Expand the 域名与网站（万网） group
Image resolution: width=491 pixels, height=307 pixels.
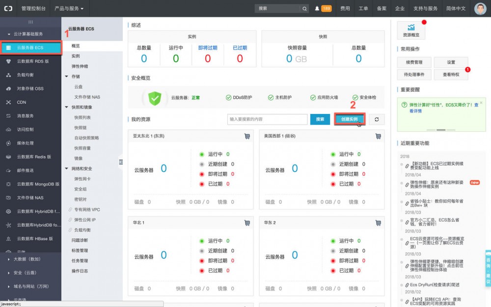coord(9,287)
